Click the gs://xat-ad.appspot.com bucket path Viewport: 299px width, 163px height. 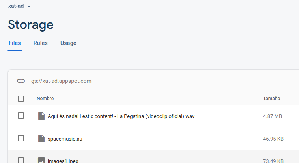(61, 81)
